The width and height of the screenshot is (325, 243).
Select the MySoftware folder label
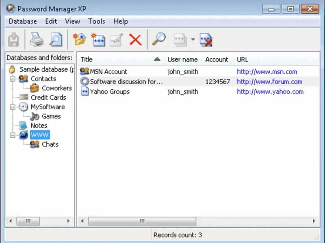point(48,107)
